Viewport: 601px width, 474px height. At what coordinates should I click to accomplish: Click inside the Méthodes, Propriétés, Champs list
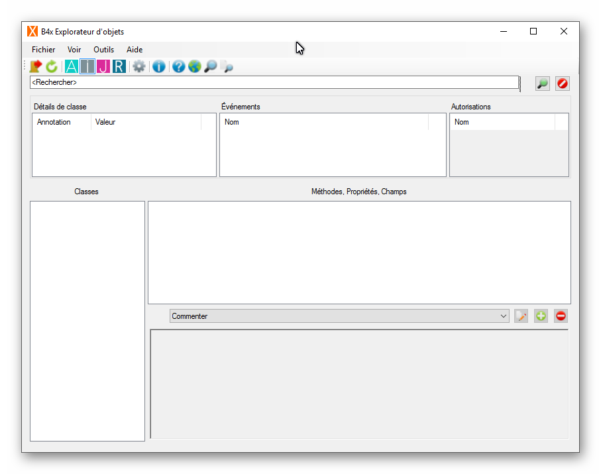359,253
